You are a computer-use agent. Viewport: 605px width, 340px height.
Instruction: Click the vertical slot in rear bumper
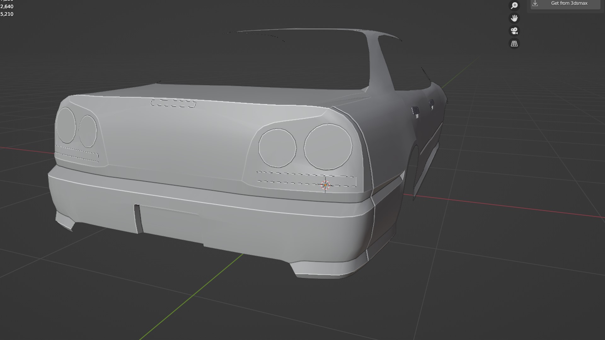[137, 219]
